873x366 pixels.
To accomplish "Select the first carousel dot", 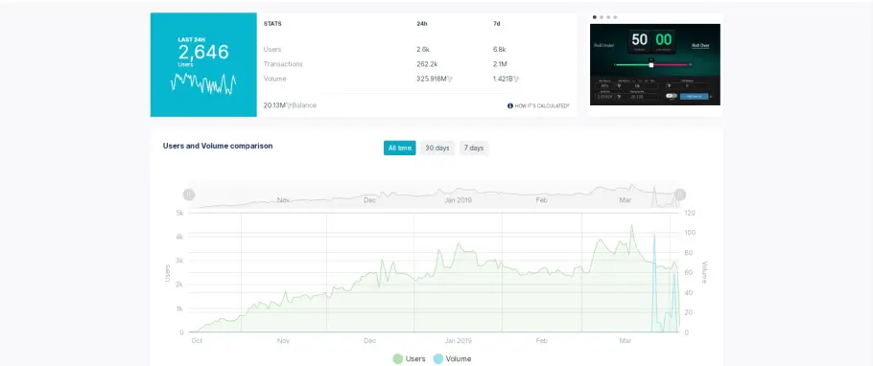I will tap(595, 17).
